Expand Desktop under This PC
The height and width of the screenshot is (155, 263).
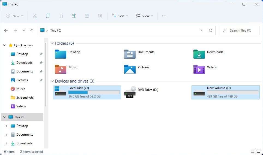click(6, 126)
